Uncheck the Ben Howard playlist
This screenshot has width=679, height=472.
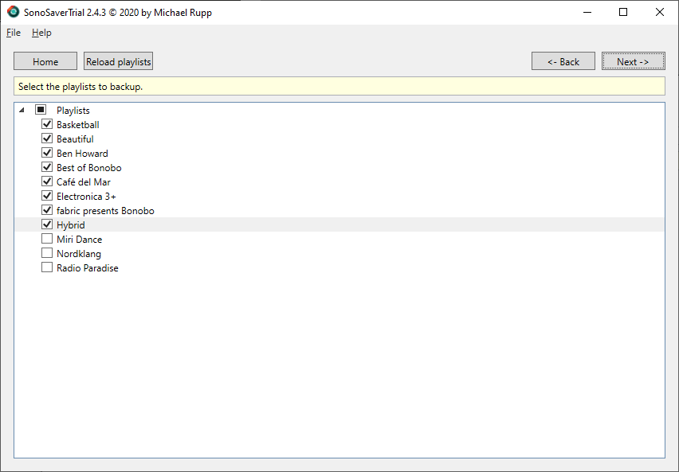tap(47, 153)
